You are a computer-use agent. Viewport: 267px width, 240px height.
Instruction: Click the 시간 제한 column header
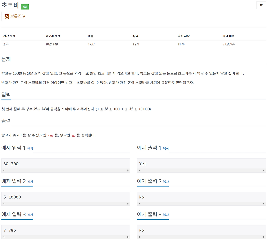(x=9, y=36)
